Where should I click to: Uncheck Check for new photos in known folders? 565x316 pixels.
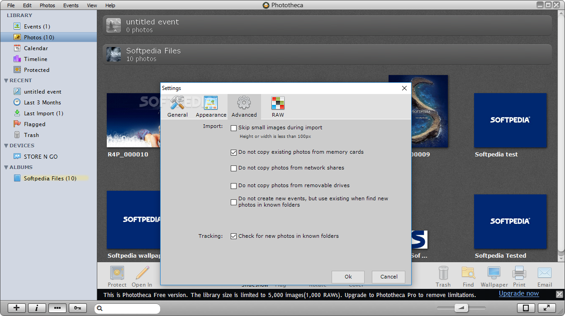233,236
